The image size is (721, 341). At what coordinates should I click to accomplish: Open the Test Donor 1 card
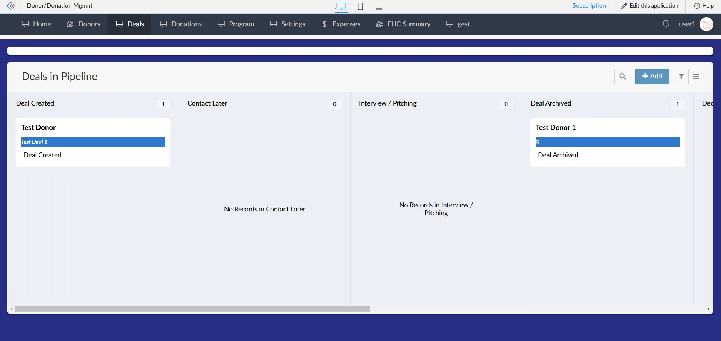click(607, 143)
